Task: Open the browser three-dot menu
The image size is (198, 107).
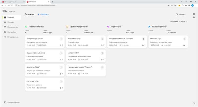Action: 196,6
